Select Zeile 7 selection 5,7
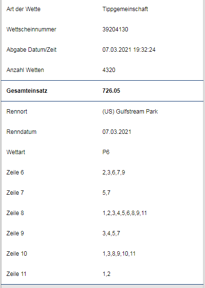This screenshot has height=288, width=205. click(106, 193)
